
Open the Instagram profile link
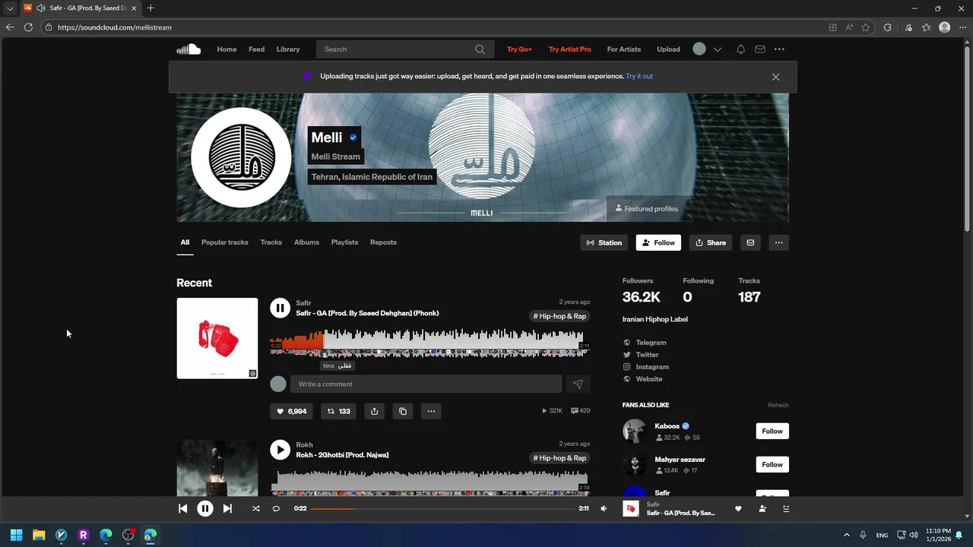pos(652,367)
